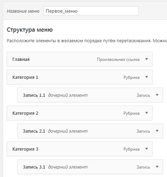167x177 pixels.
Task: Click Запись type label in Запись 2.1 row
Action: coord(143,131)
